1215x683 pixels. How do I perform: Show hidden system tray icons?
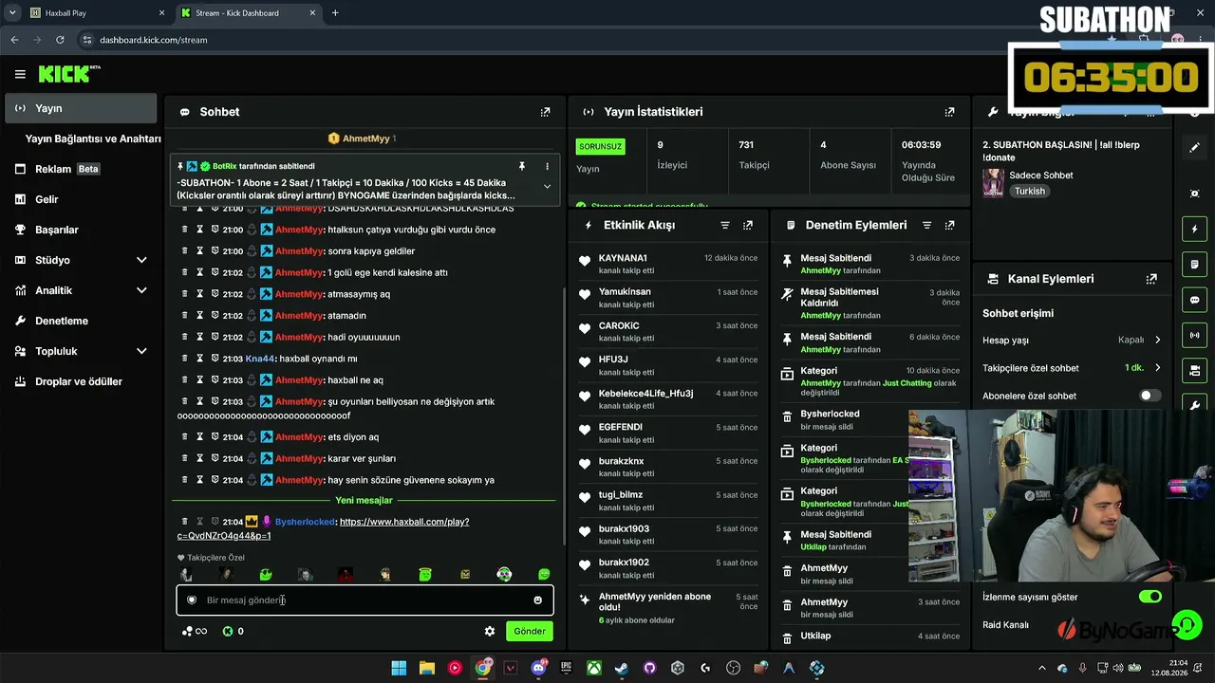pyautogui.click(x=1041, y=668)
